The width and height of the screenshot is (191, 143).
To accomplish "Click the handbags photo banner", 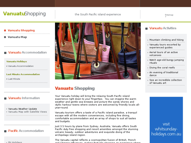I will point(98,51).
